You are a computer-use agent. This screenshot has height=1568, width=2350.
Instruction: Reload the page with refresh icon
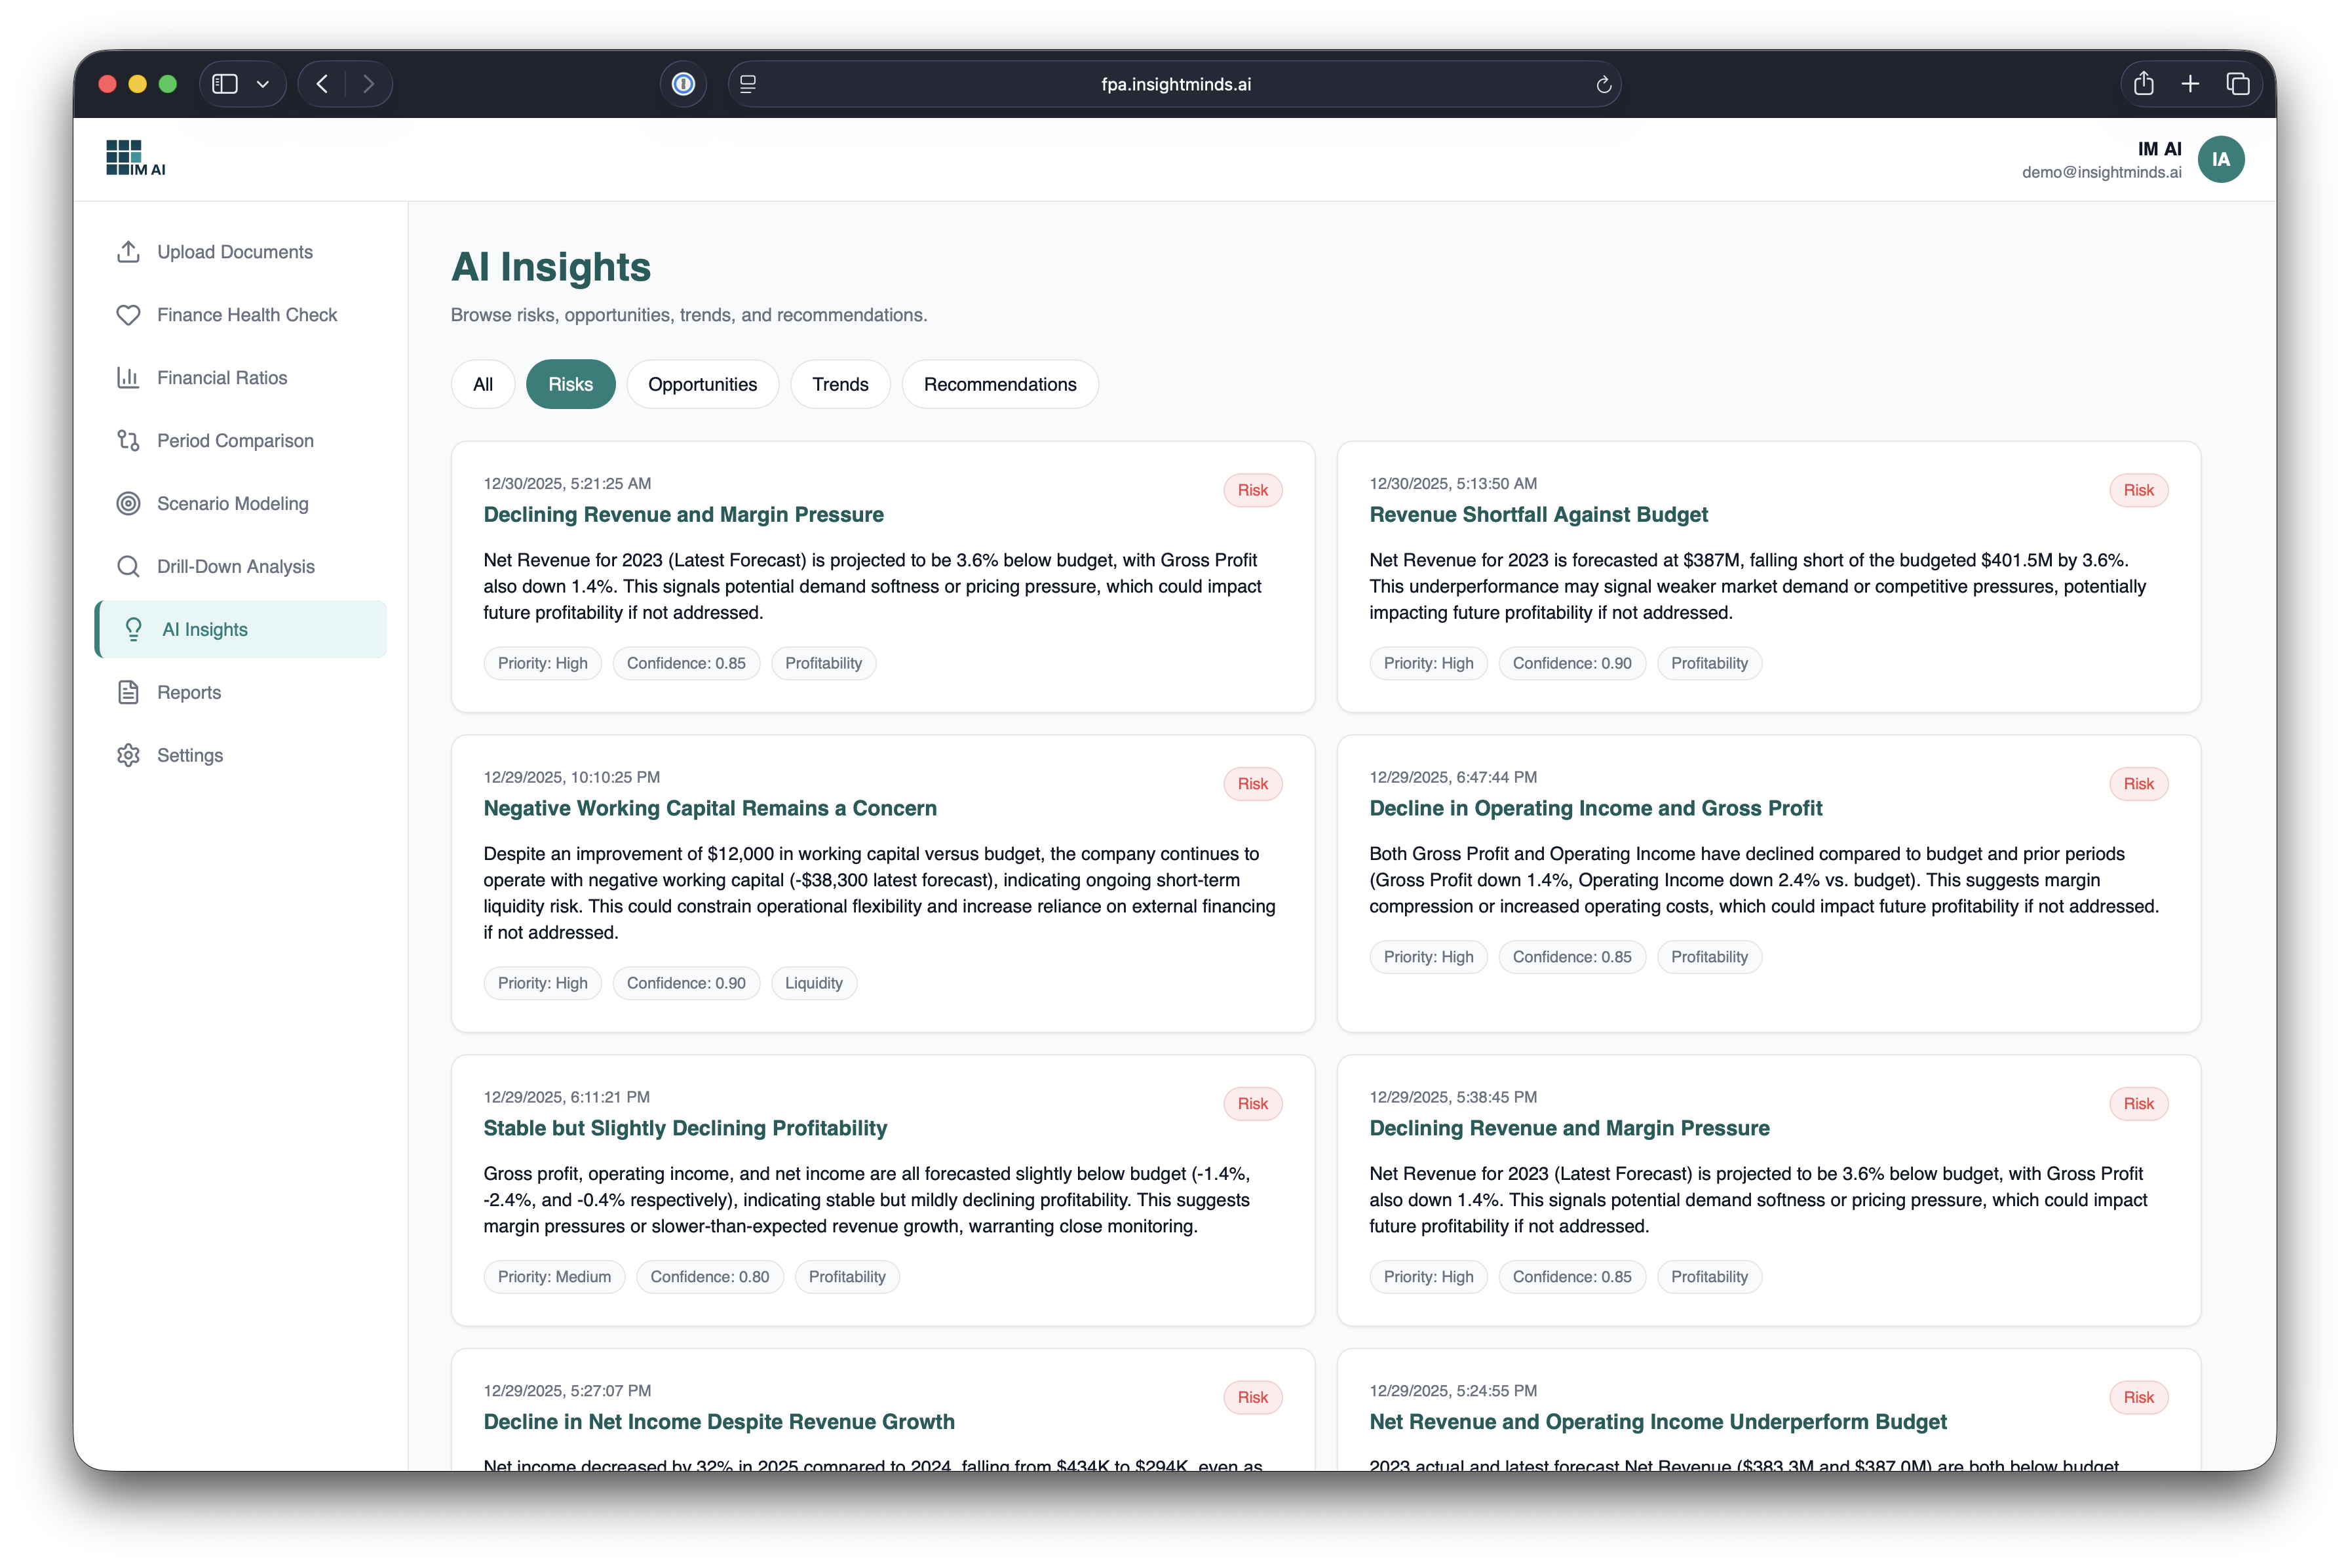coord(1604,85)
